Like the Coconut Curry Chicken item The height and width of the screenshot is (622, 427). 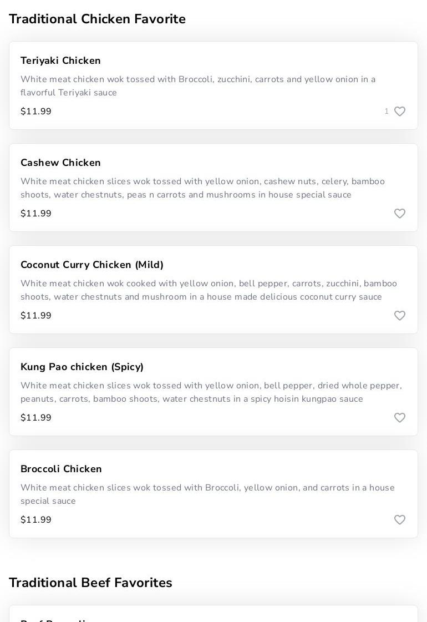(x=400, y=316)
